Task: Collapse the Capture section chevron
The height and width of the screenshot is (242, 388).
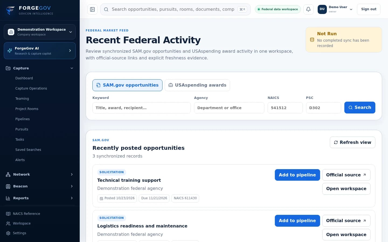Action: point(72,68)
